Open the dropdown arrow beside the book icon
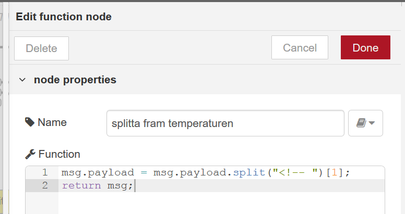 coord(372,123)
